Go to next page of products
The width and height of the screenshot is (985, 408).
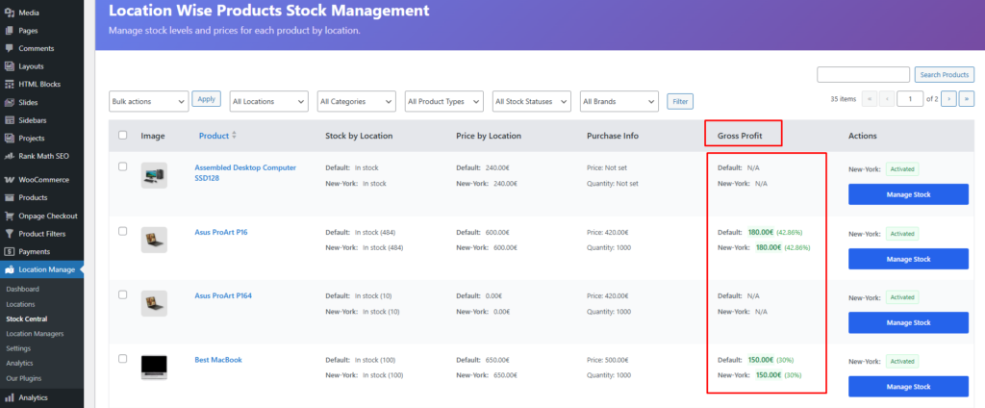tap(948, 98)
